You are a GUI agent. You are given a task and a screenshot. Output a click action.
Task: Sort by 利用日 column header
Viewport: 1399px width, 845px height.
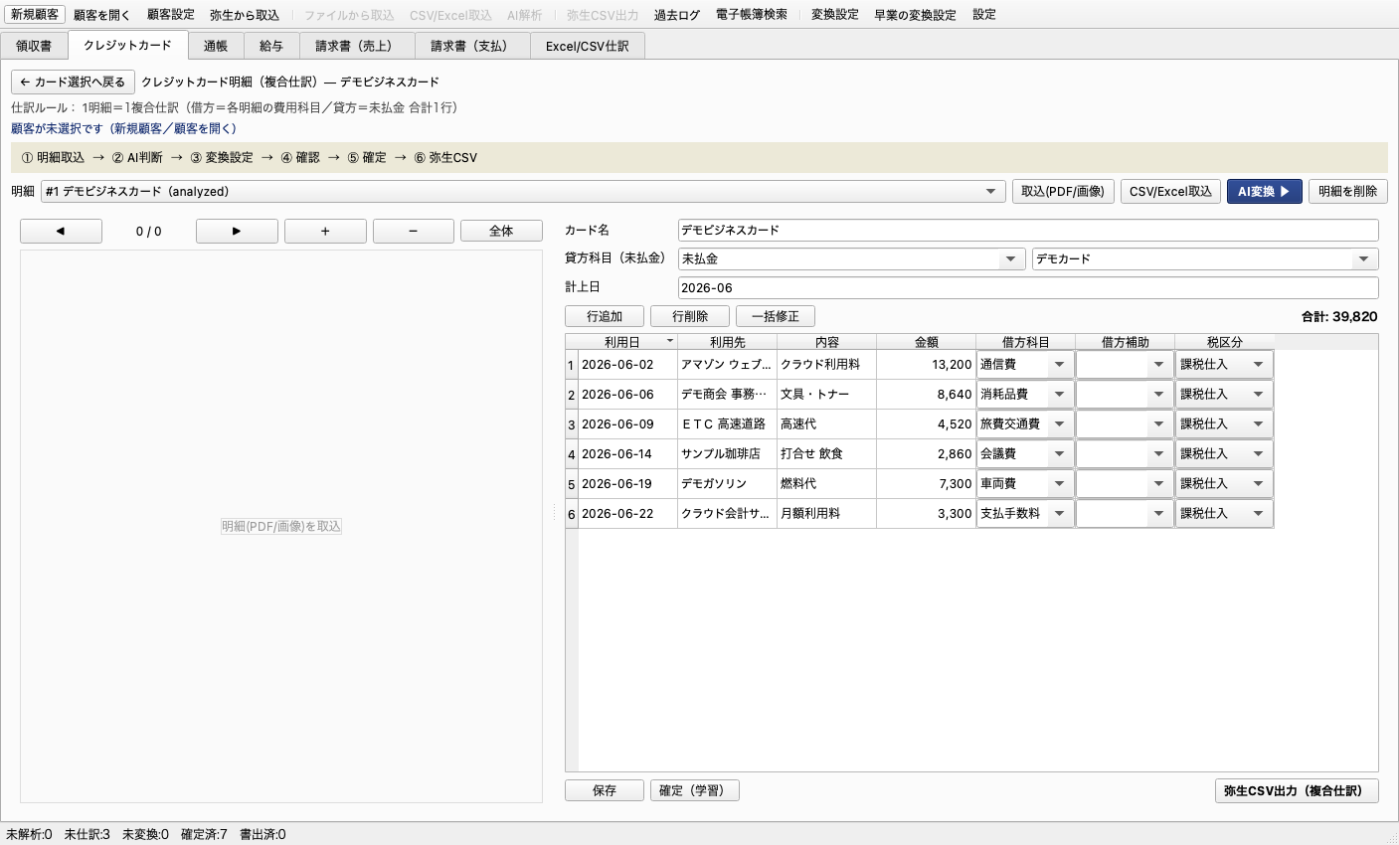coord(627,342)
